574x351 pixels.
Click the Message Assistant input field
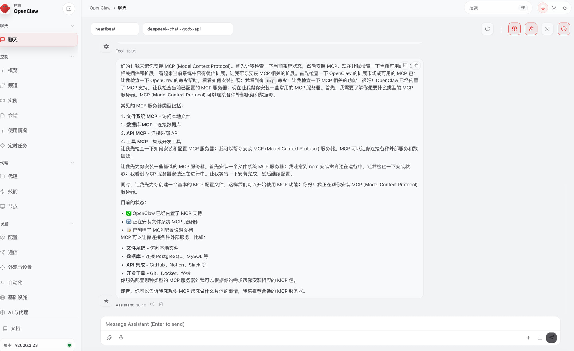[x=330, y=324]
